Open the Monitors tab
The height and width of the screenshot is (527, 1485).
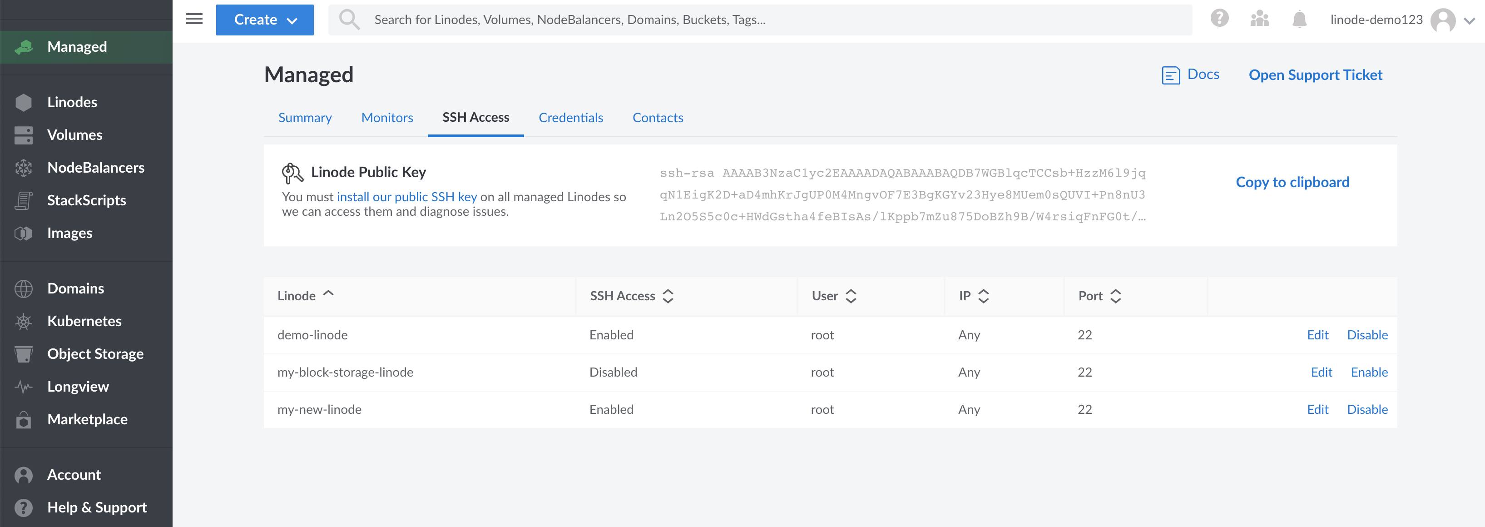click(x=387, y=117)
